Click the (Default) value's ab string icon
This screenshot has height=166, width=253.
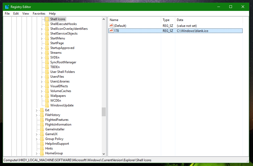pyautogui.click(x=111, y=26)
